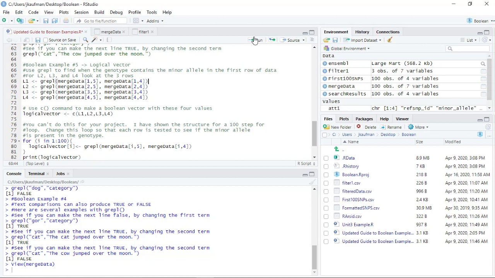Viewport: 495px width, 278px height.
Task: Click the Print icon in main toolbar
Action: pos(66,21)
